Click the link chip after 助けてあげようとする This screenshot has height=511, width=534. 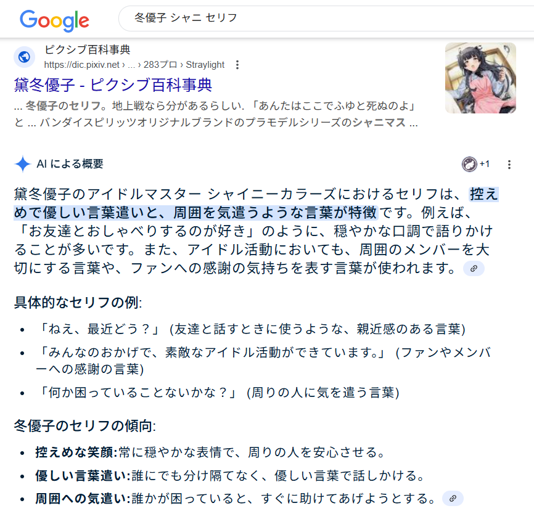(x=453, y=499)
